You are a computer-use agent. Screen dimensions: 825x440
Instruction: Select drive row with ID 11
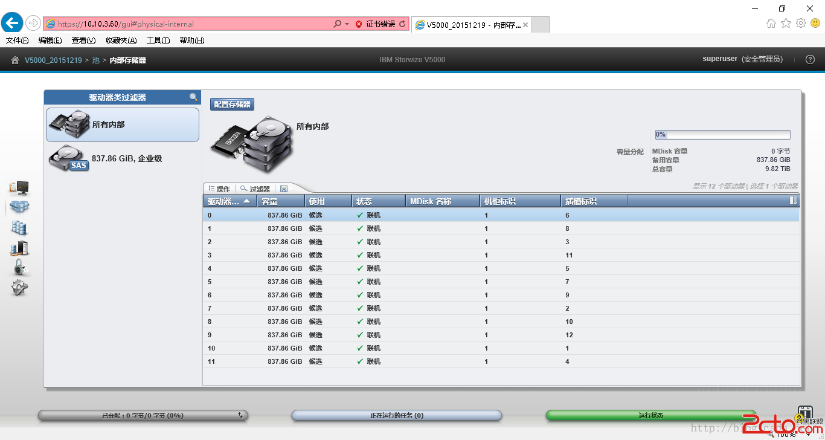(x=501, y=361)
